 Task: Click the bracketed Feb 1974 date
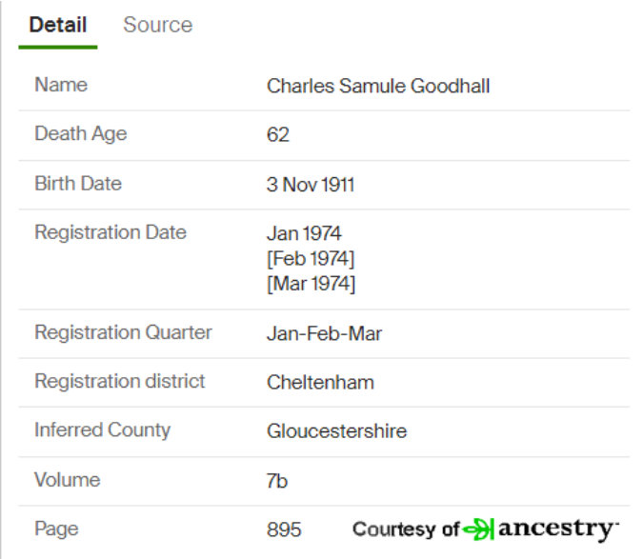pyautogui.click(x=311, y=258)
